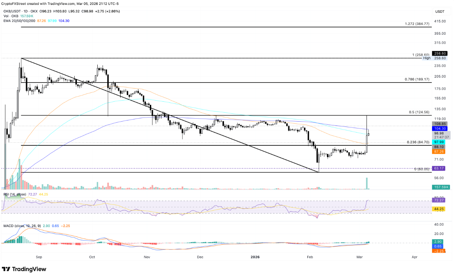Click the purple 63.17 price tag
Screen dimensions: 454x276
tap(440, 168)
